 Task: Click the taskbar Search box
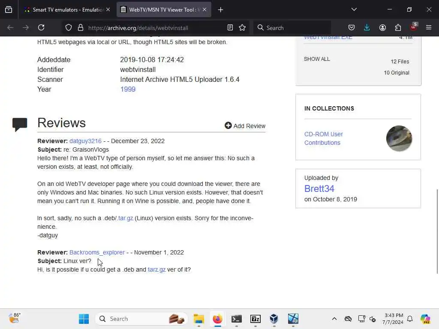(x=141, y=319)
